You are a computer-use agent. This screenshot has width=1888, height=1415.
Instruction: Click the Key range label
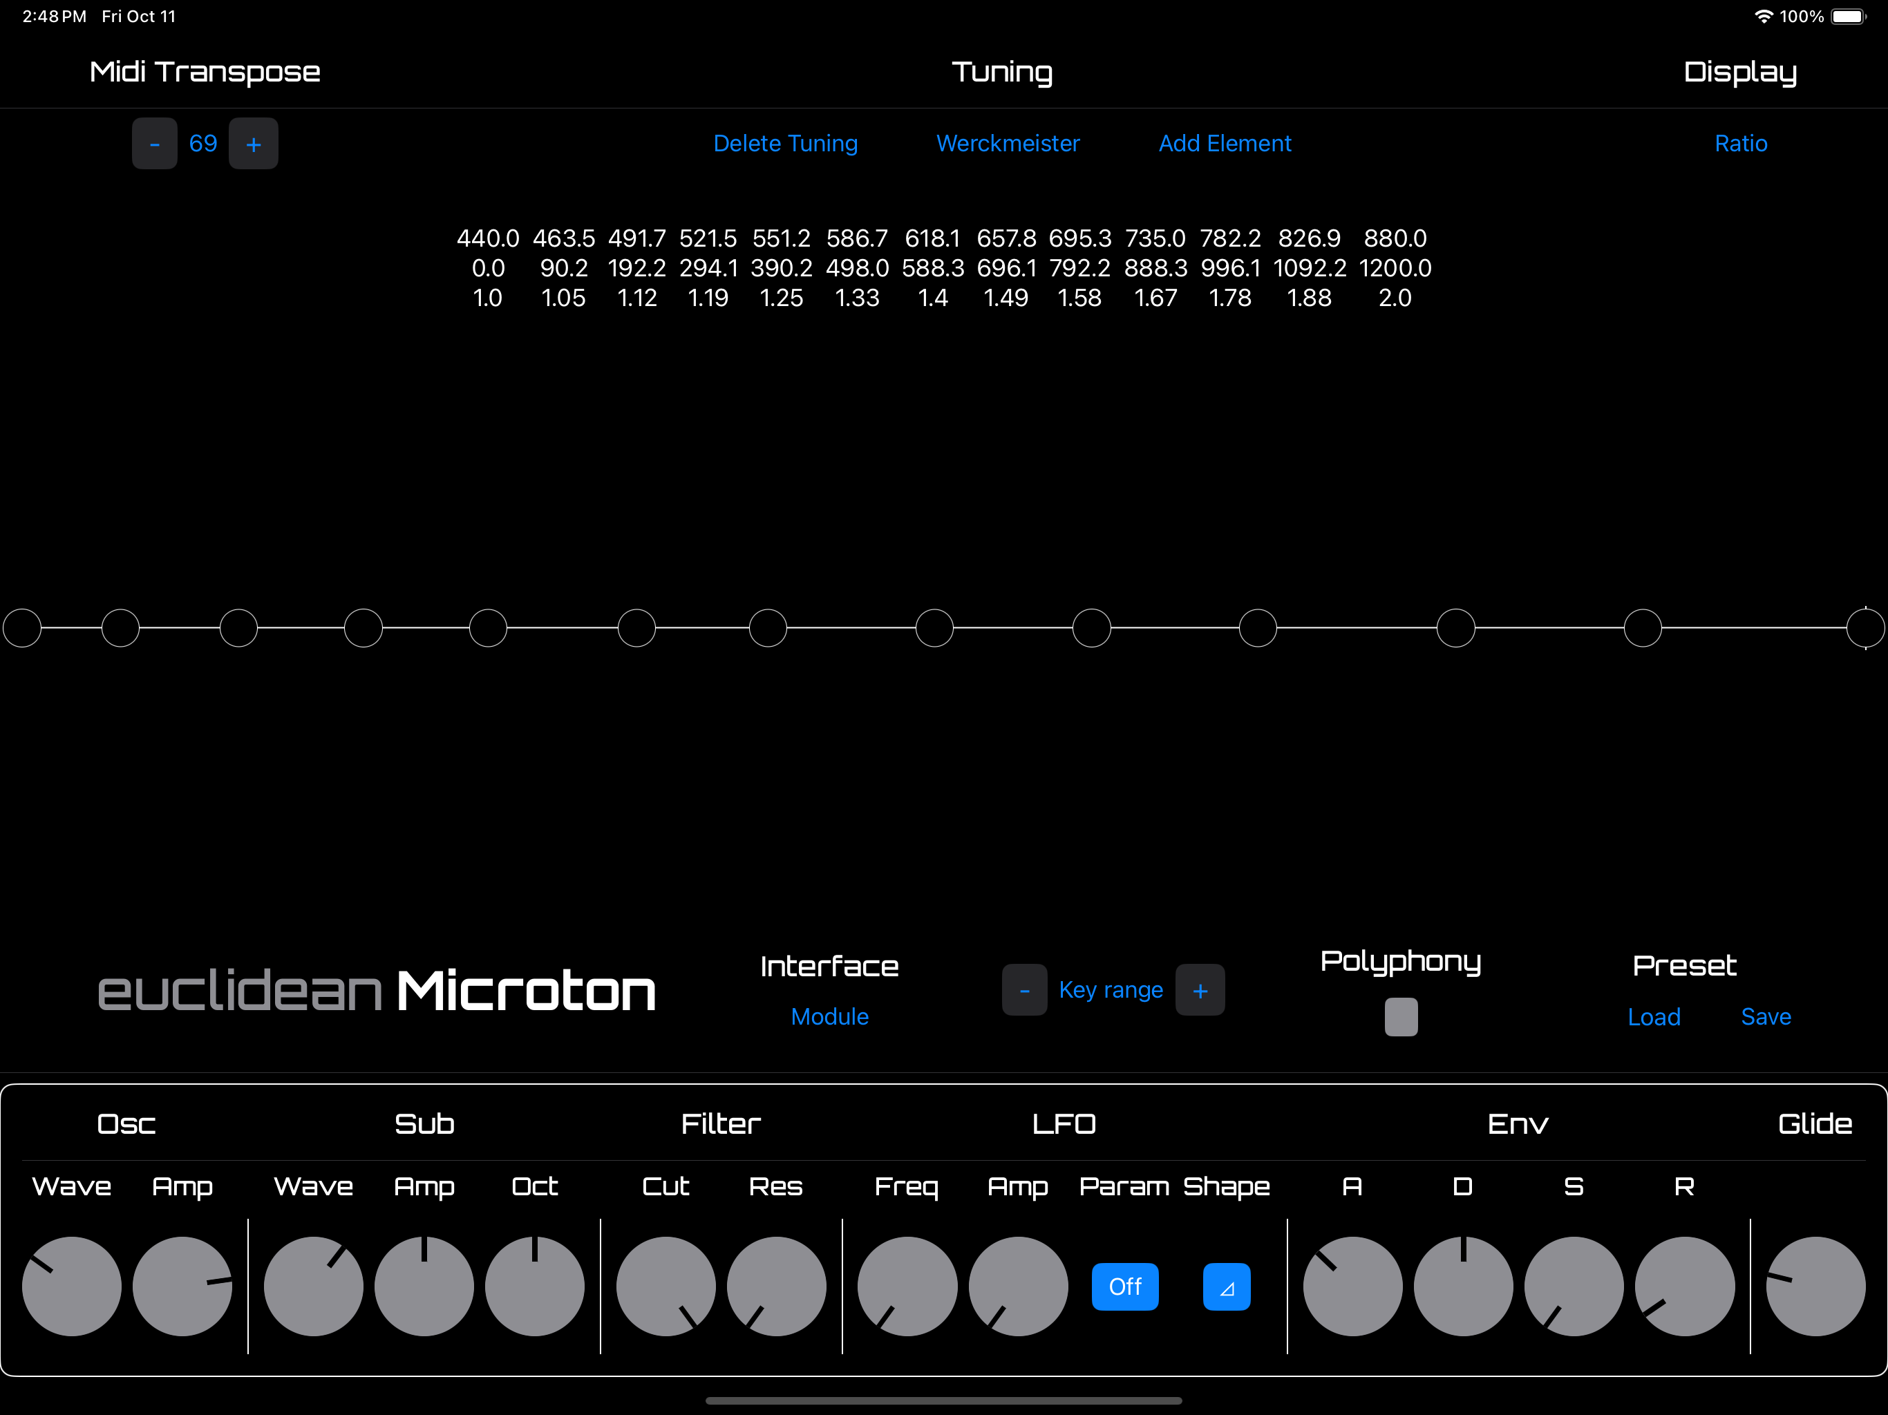[x=1111, y=990]
